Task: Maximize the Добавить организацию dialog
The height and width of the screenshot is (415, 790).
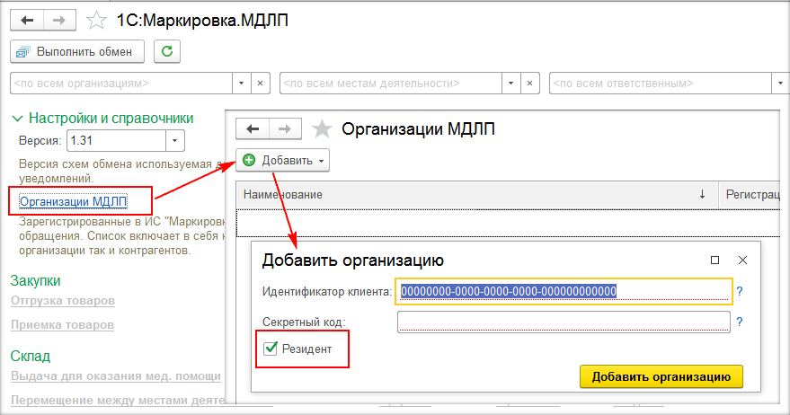Action: (715, 260)
